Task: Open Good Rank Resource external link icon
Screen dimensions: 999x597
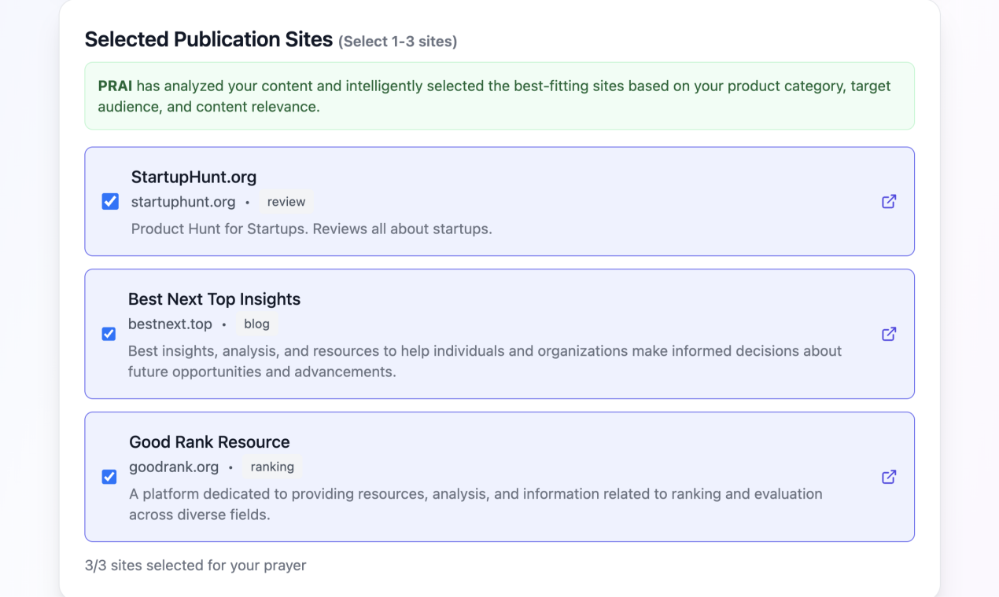Action: (889, 477)
